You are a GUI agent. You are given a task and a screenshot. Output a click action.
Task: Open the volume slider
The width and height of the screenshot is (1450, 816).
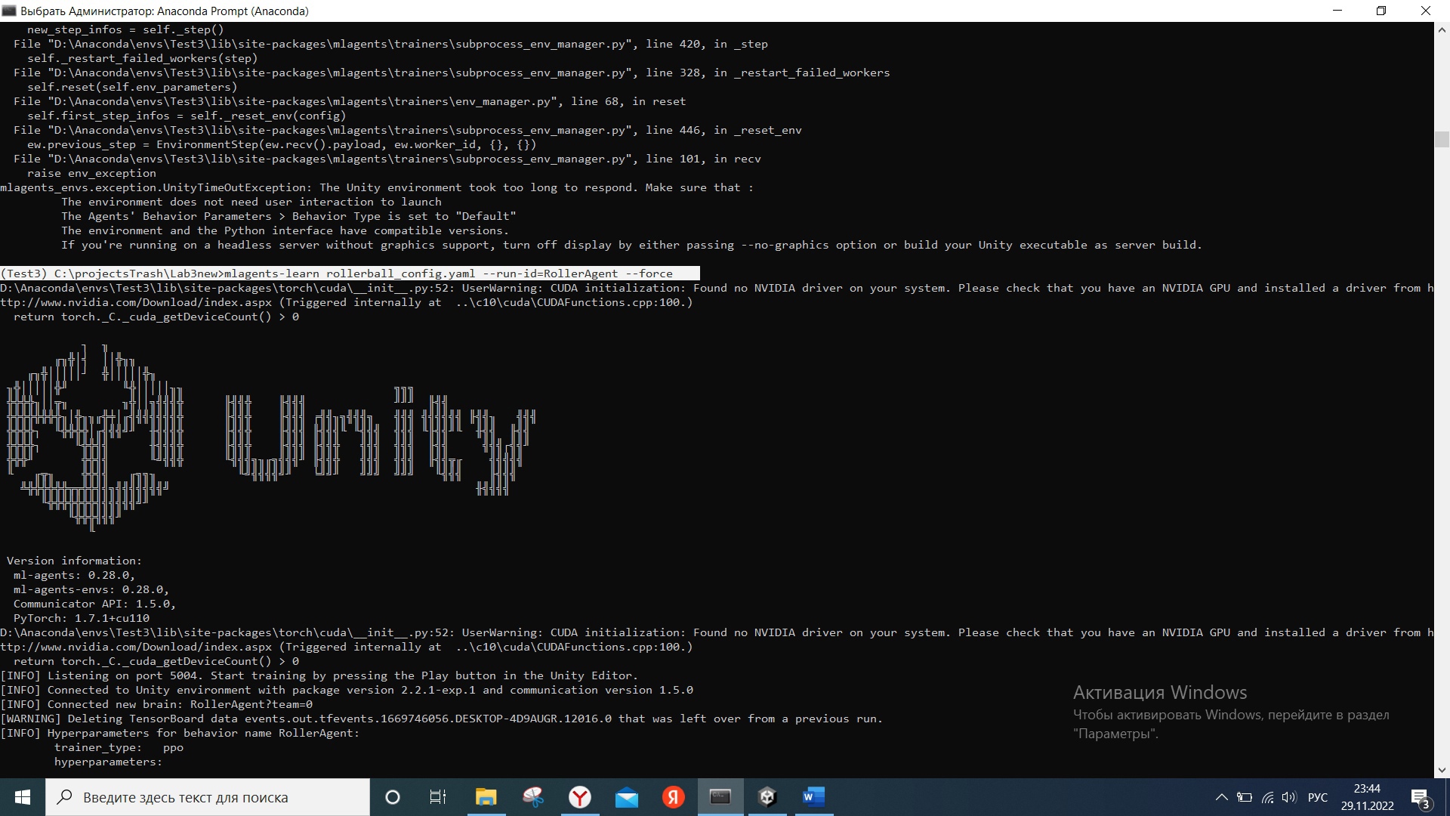1288,797
